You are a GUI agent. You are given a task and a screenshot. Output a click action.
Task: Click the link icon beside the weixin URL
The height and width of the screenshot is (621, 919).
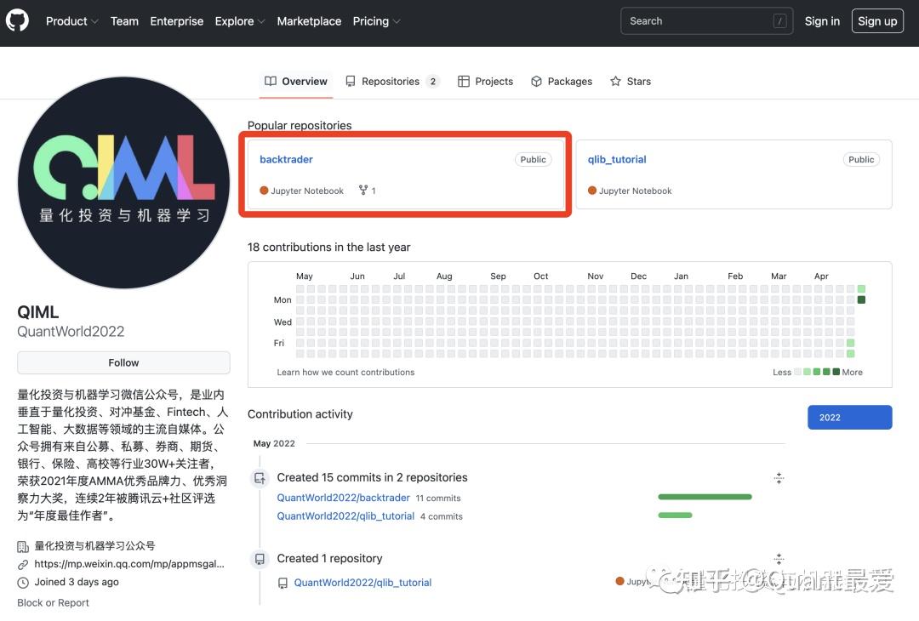[x=23, y=564]
